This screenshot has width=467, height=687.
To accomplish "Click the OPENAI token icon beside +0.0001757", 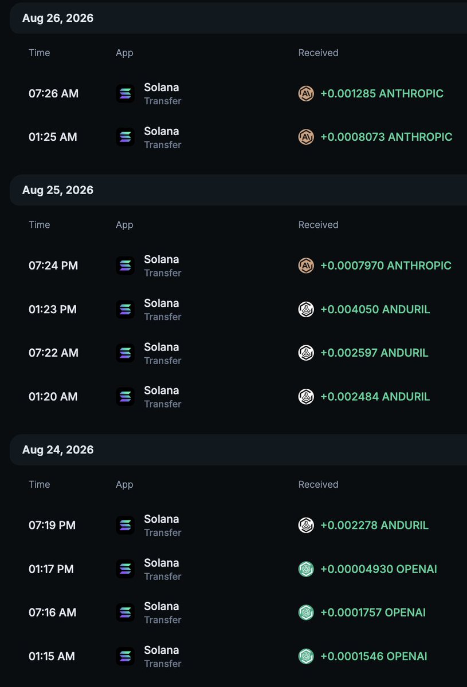I will click(306, 613).
